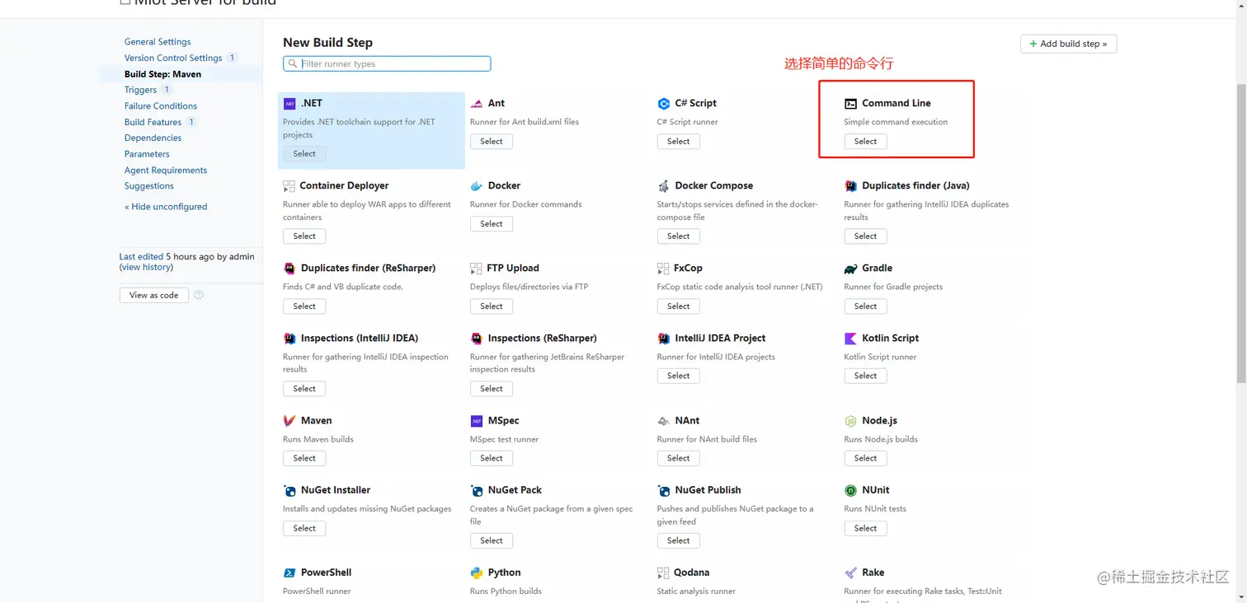The image size is (1247, 603).
Task: Click the Maven runner icon
Action: pyautogui.click(x=289, y=421)
